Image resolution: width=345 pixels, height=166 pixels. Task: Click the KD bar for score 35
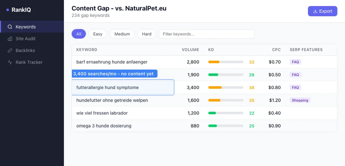pos(226,100)
